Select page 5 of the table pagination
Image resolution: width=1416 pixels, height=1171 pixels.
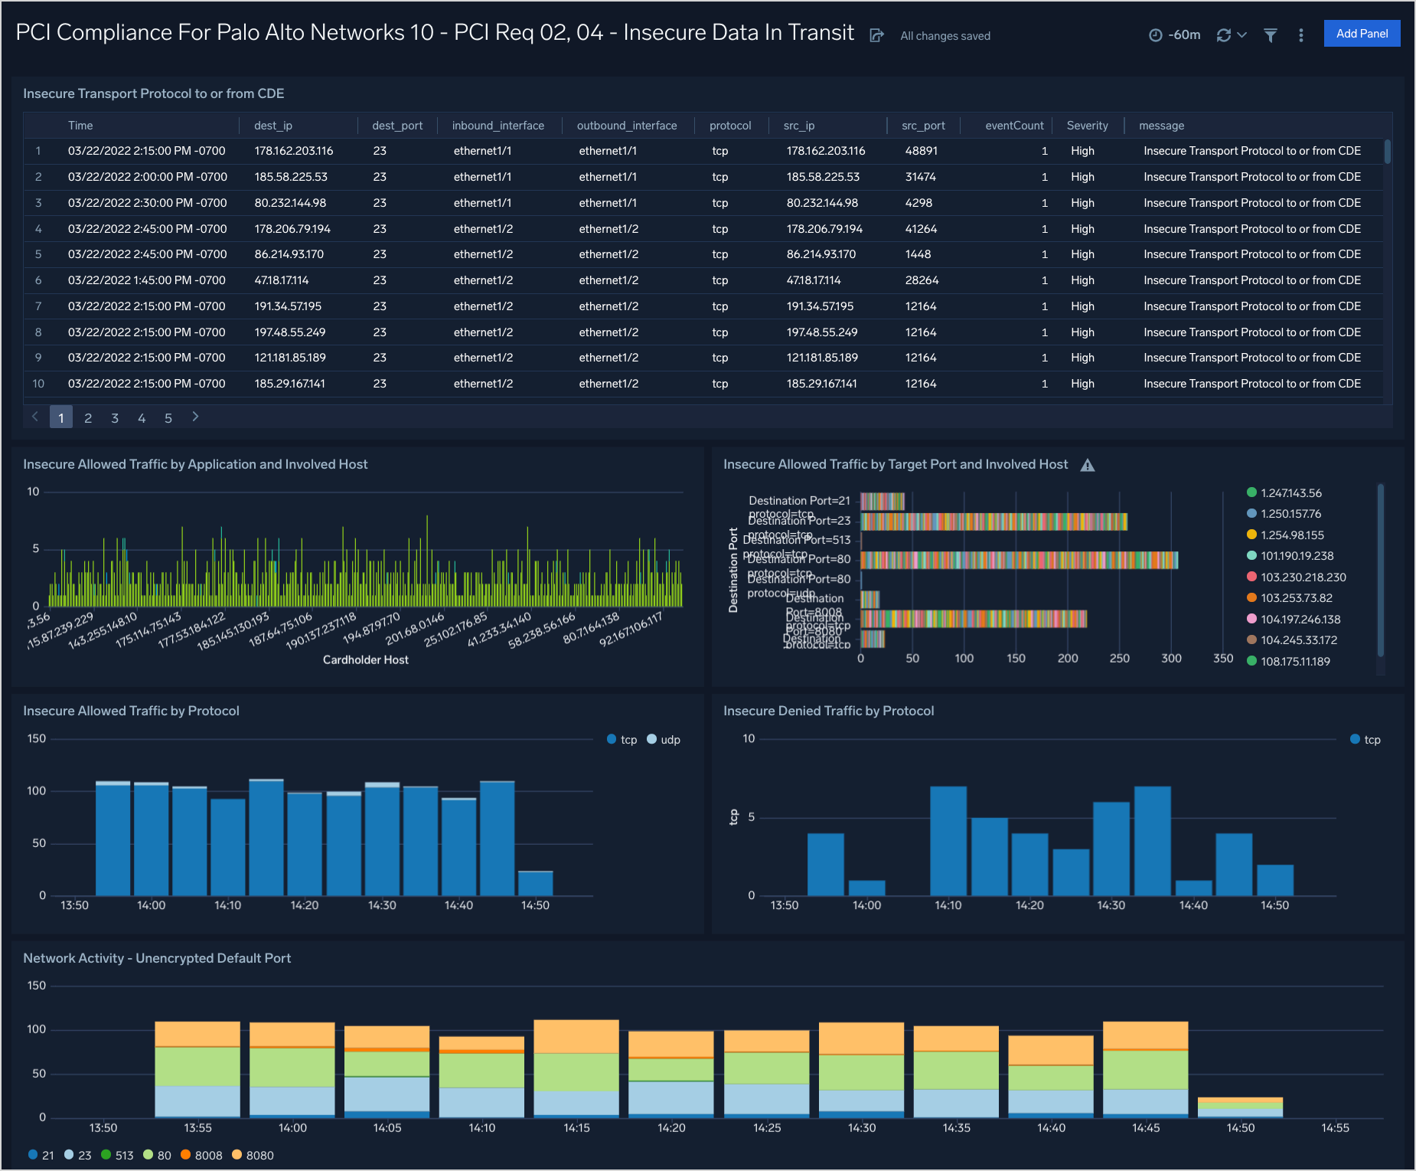pos(168,417)
